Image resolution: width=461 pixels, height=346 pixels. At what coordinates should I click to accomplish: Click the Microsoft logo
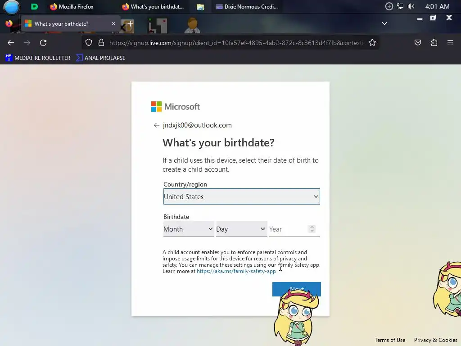coord(176,106)
